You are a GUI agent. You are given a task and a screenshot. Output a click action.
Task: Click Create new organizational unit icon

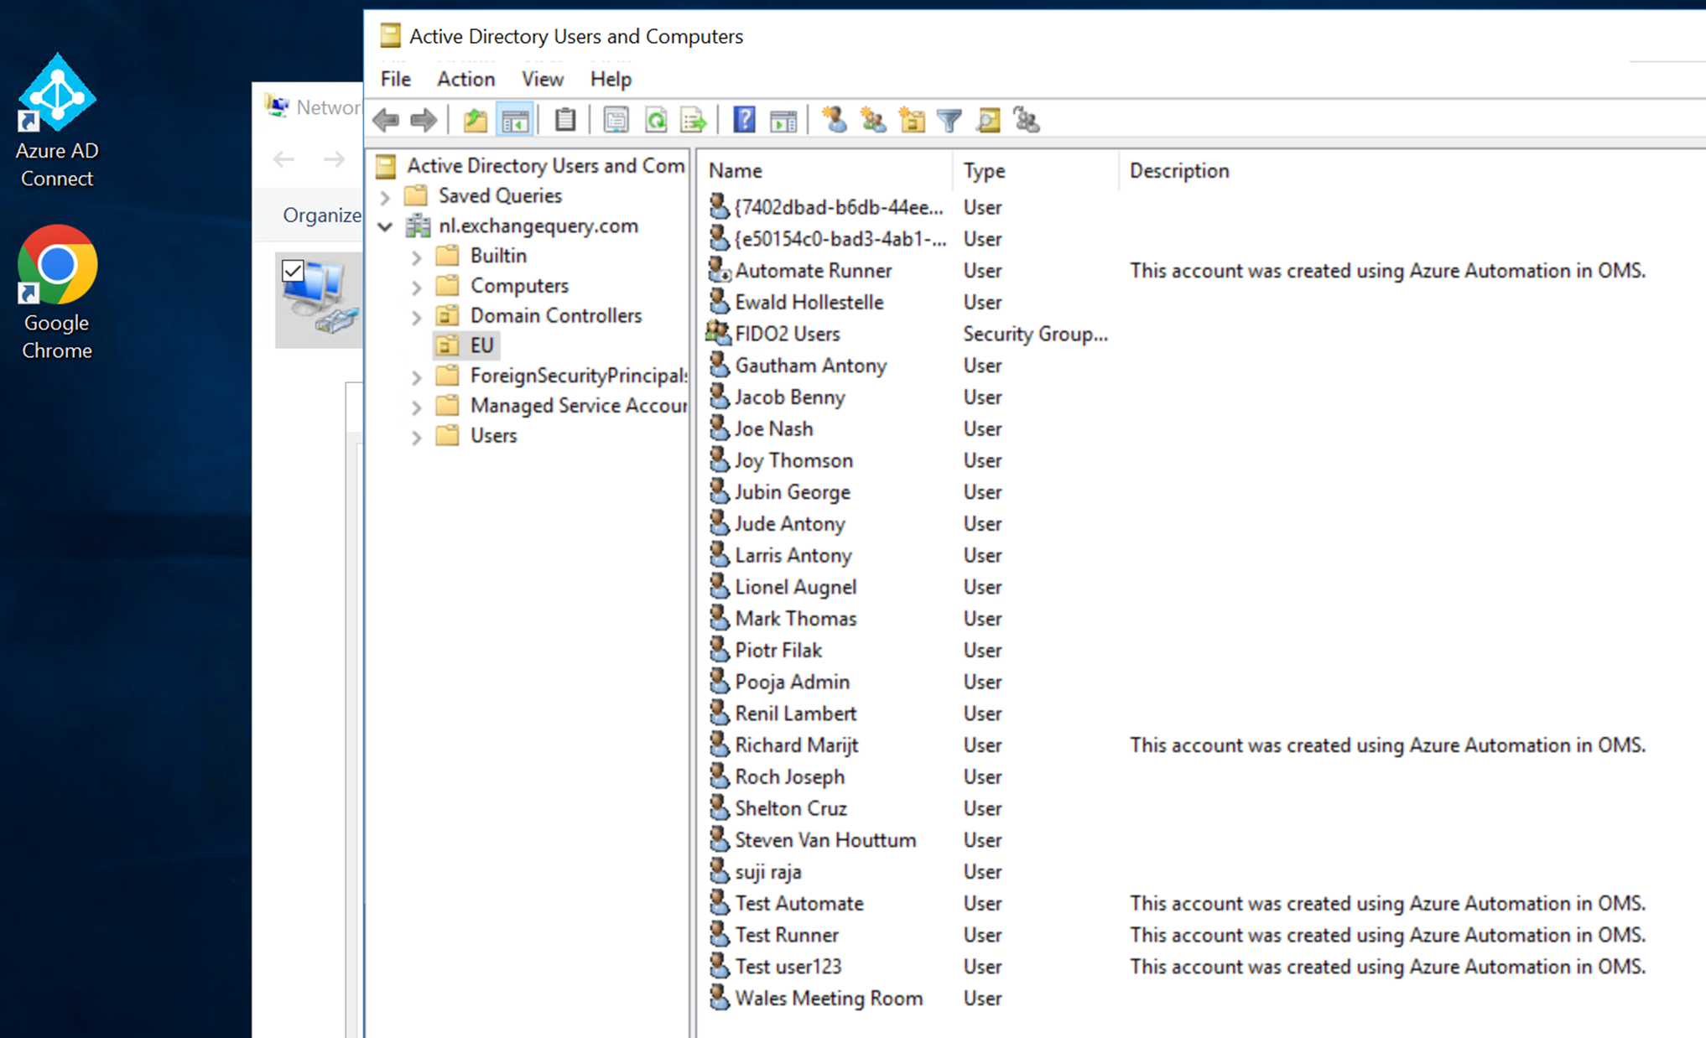click(x=912, y=121)
